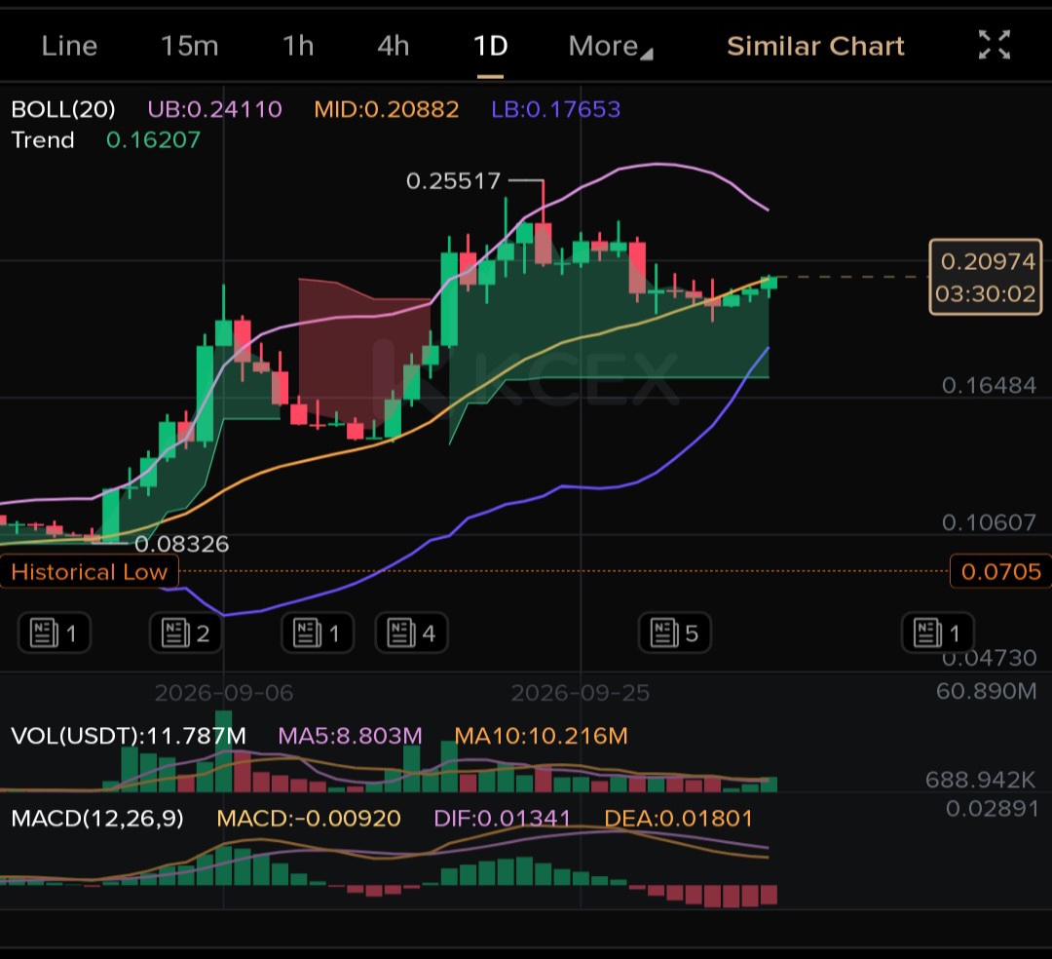Viewport: 1052px width, 959px height.
Task: Click the MID:0.20882 middle band value
Action: [387, 109]
